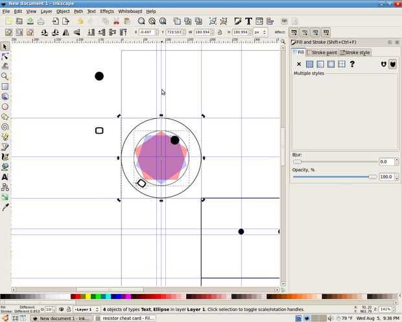Screen dimensions: 402x322
Task: Click the Paste clipboard icon
Action: coord(127,21)
